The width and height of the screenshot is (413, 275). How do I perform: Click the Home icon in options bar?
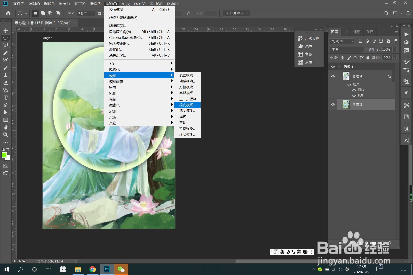coord(8,13)
